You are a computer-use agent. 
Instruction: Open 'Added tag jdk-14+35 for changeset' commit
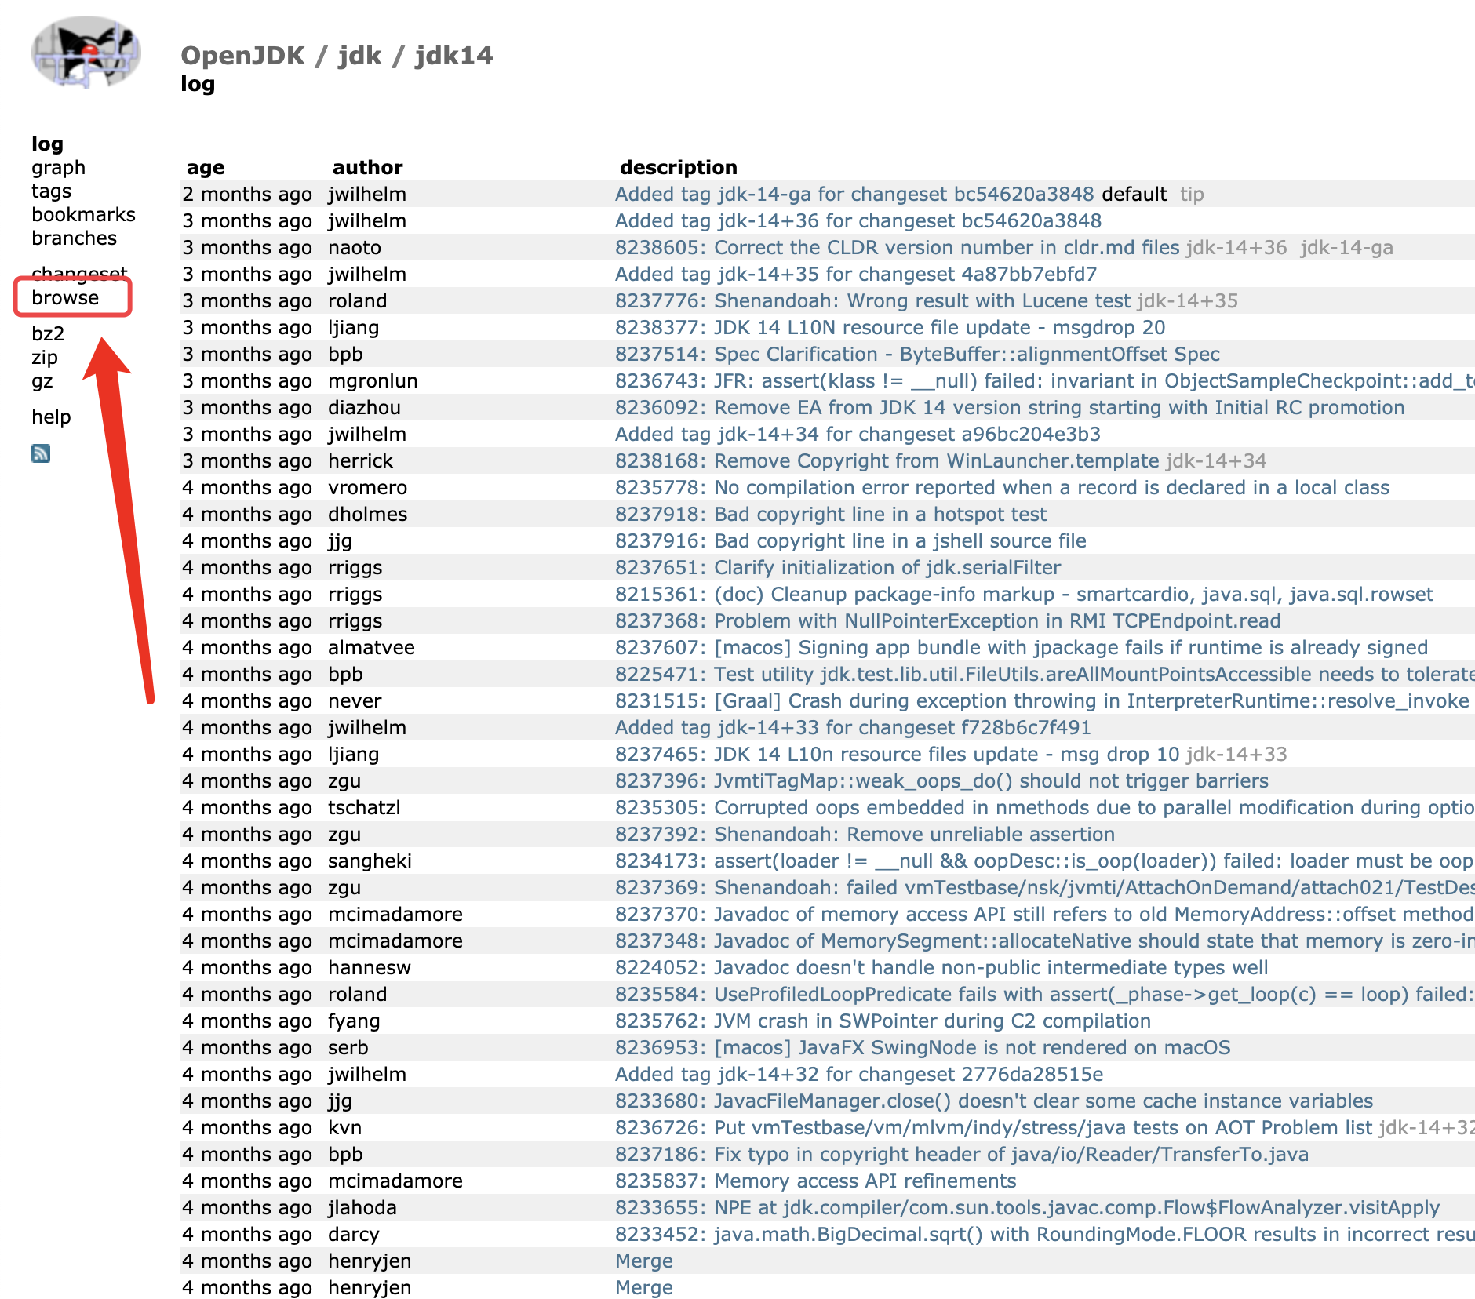856,275
